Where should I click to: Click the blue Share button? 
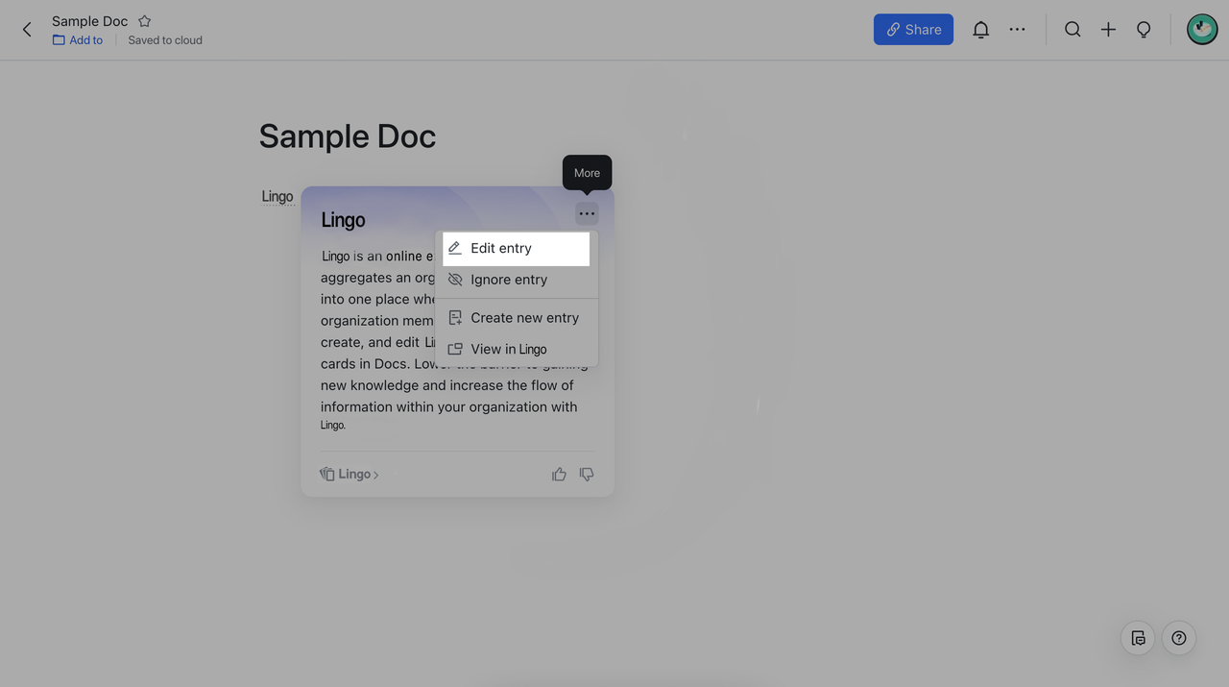point(913,30)
